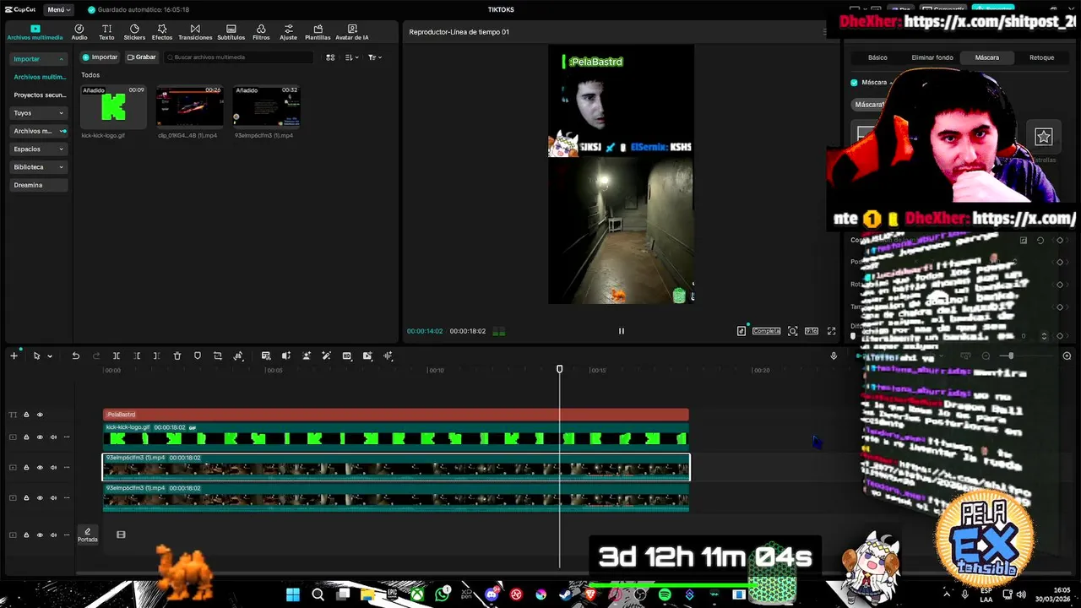Switch to the Máscara tab

986,57
